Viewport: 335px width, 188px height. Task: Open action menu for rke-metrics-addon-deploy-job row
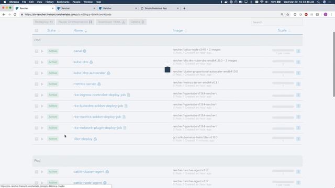[298, 117]
